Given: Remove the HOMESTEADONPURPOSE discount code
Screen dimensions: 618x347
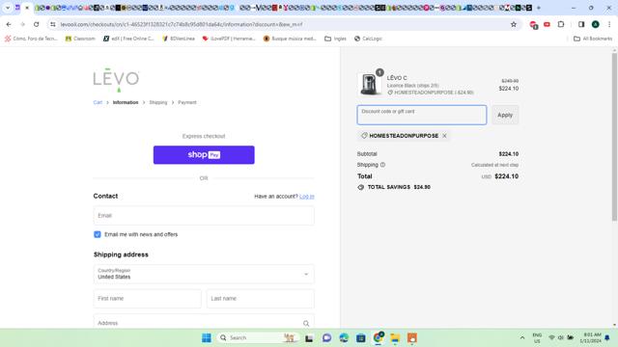Looking at the screenshot, I should (444, 136).
